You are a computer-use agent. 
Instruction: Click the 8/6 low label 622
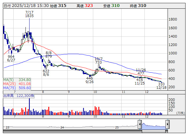click(x=46, y=71)
